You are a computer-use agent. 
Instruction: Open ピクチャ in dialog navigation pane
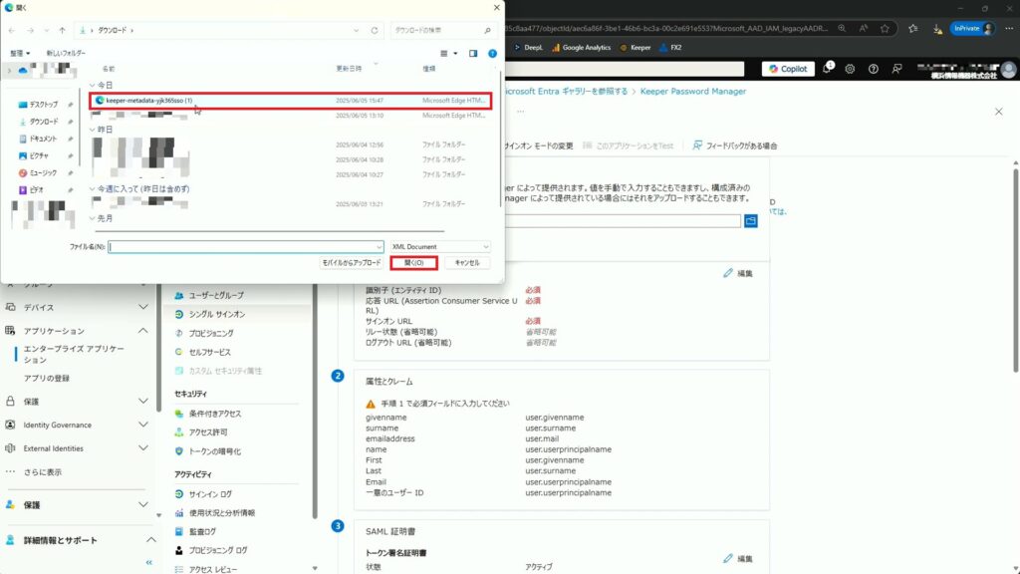coord(39,155)
